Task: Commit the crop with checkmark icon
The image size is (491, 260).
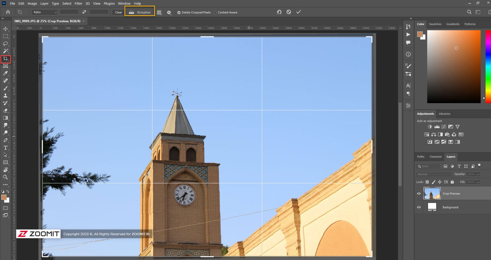Action: (298, 12)
